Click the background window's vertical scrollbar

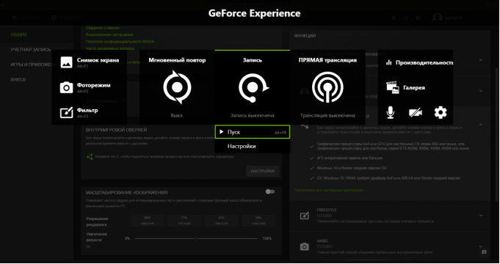tap(497, 133)
